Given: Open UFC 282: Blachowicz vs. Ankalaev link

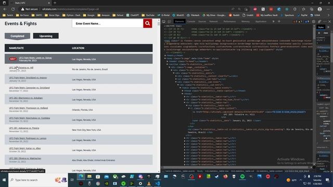Looking at the screenshot, I should [26, 98].
